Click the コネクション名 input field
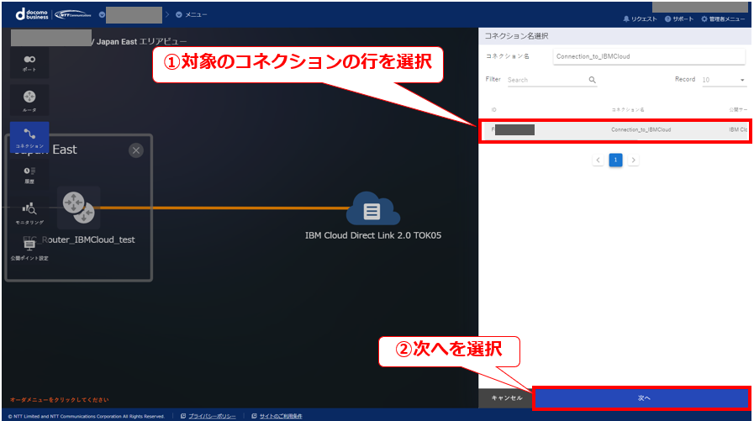This screenshot has width=754, height=421. coord(649,56)
